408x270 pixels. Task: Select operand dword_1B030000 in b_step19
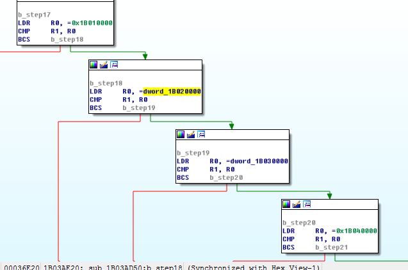click(x=259, y=161)
